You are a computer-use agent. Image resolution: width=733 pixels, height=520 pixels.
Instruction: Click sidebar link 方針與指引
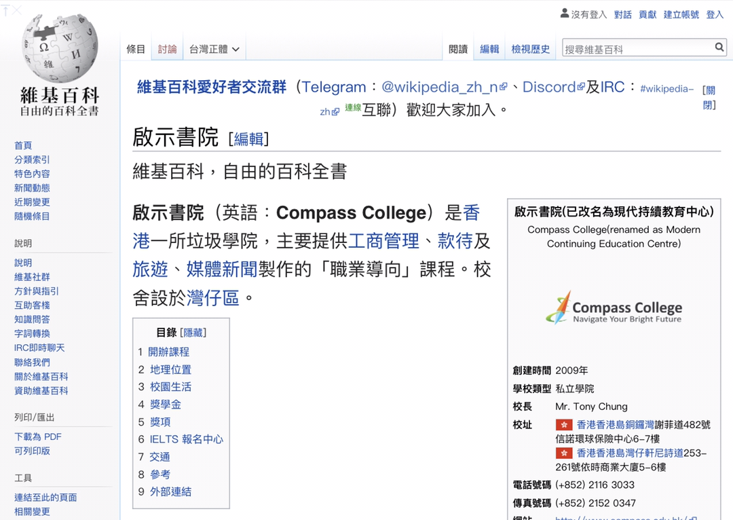[x=37, y=291]
